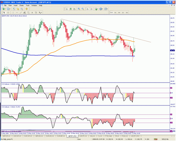The width and height of the screenshot is (176, 141).
Task: Select the Fibonacci Retracement tool
Action: [28, 13]
